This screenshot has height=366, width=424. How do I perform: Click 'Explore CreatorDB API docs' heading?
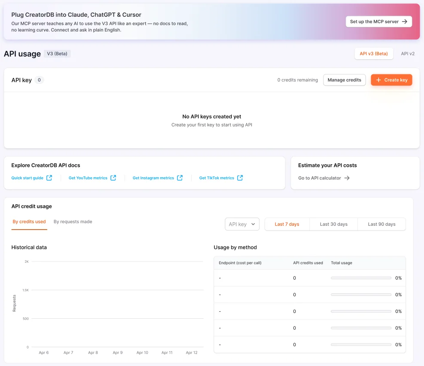(x=46, y=166)
